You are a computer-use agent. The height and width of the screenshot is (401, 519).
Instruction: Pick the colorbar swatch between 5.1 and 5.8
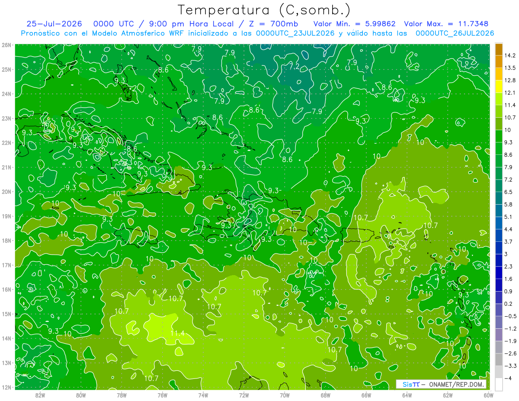click(x=499, y=210)
